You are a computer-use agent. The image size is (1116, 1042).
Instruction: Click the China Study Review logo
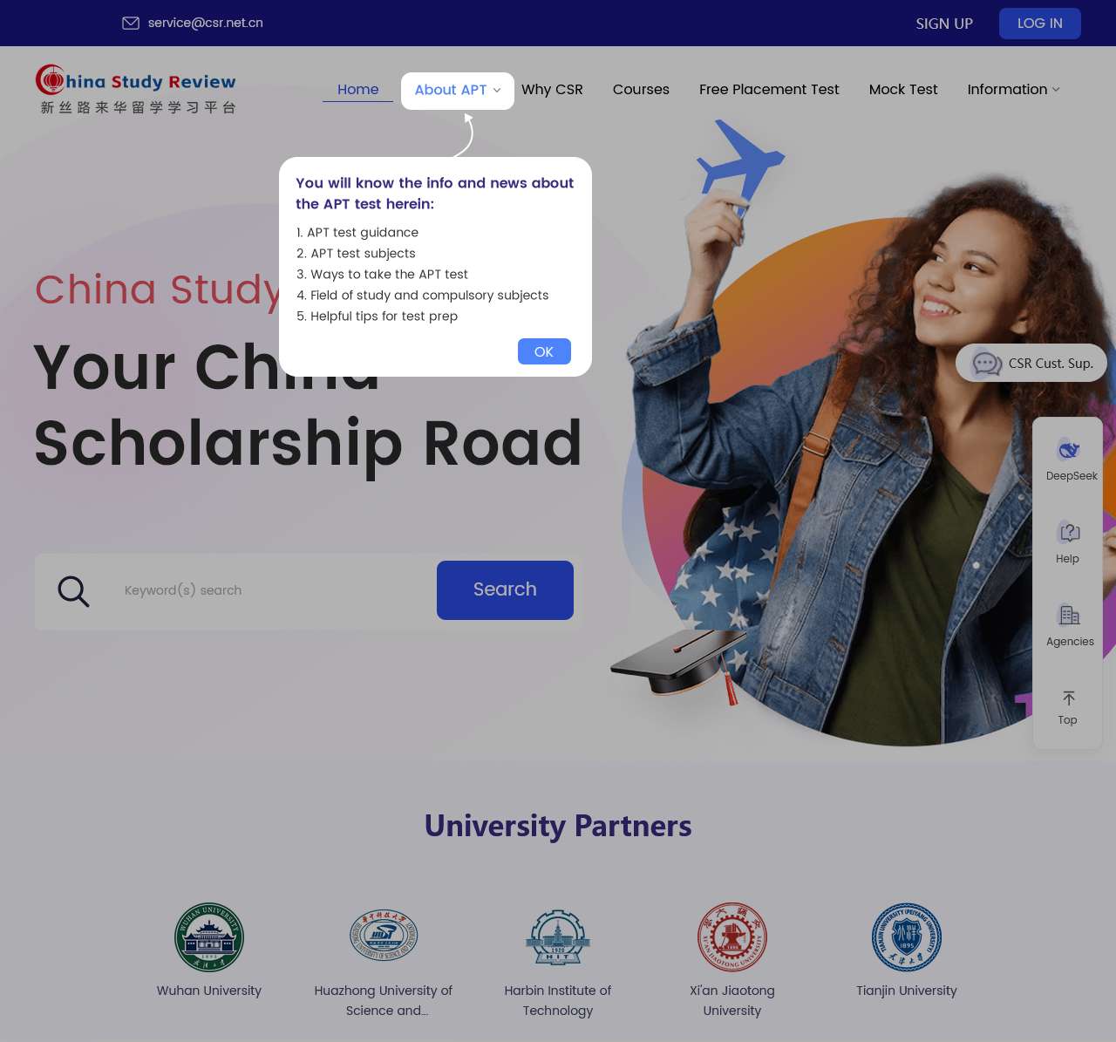[x=136, y=89]
